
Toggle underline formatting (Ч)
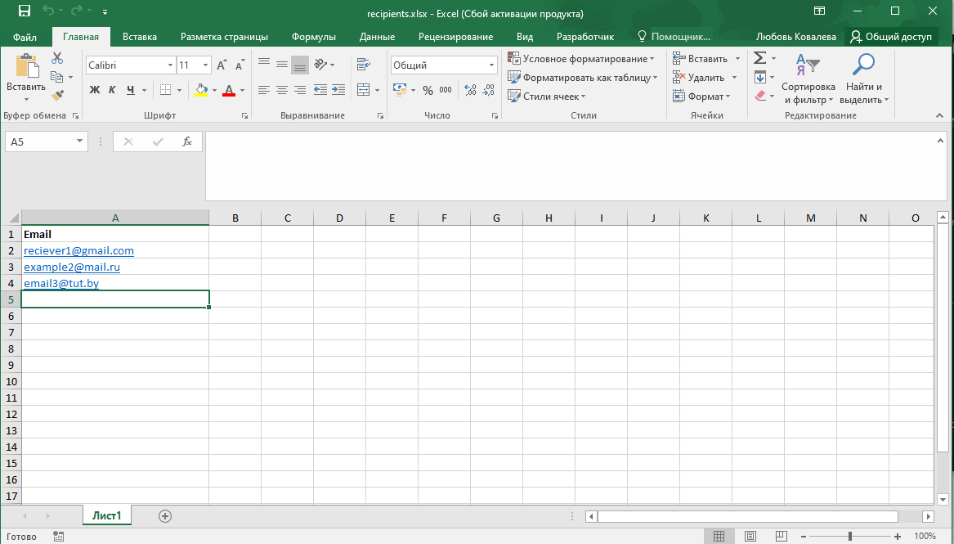tap(130, 90)
